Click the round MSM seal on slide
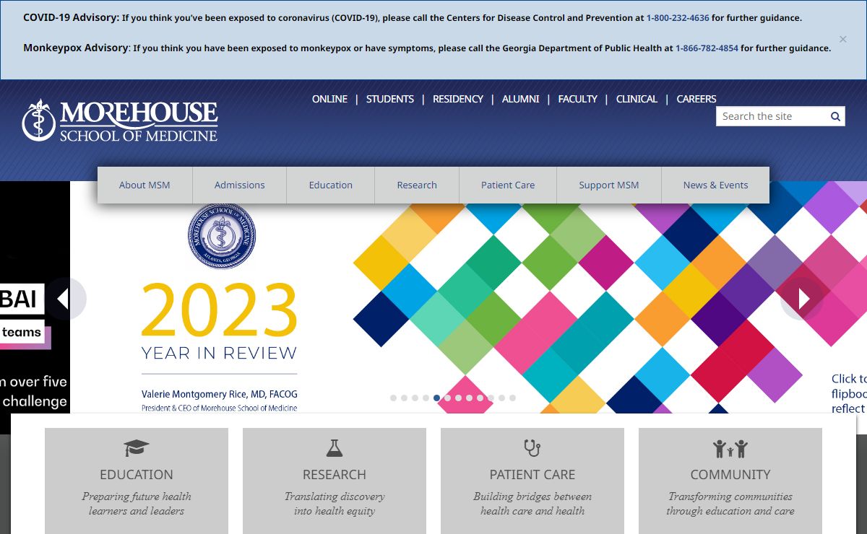Viewport: 867px width, 534px height. (x=222, y=236)
